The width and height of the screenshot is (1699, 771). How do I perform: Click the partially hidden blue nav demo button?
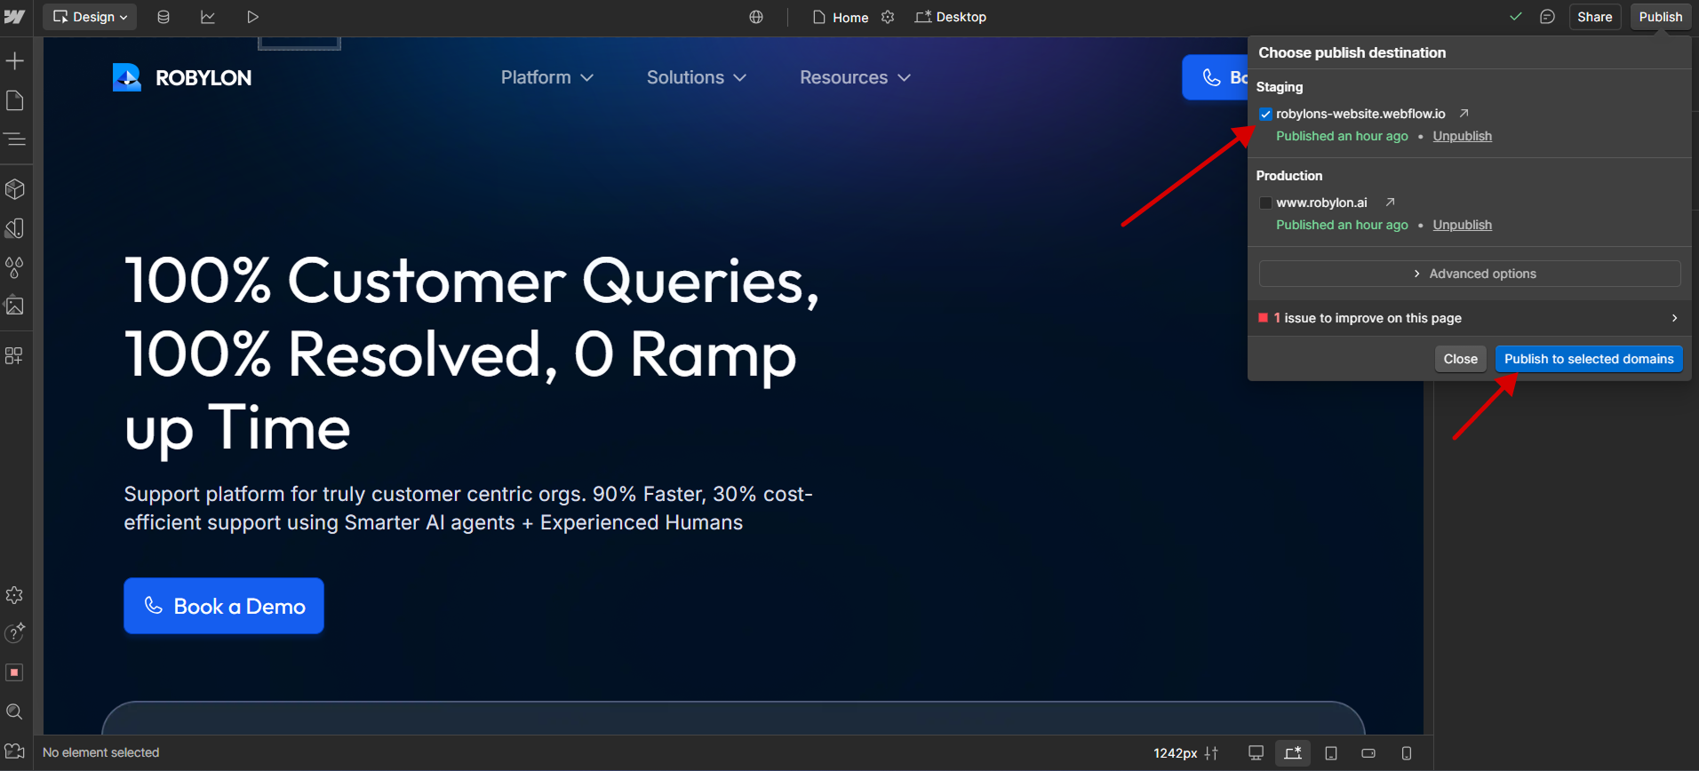coord(1215,77)
